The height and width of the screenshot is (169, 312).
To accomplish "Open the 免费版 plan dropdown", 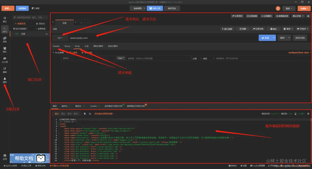I will coord(304,8).
